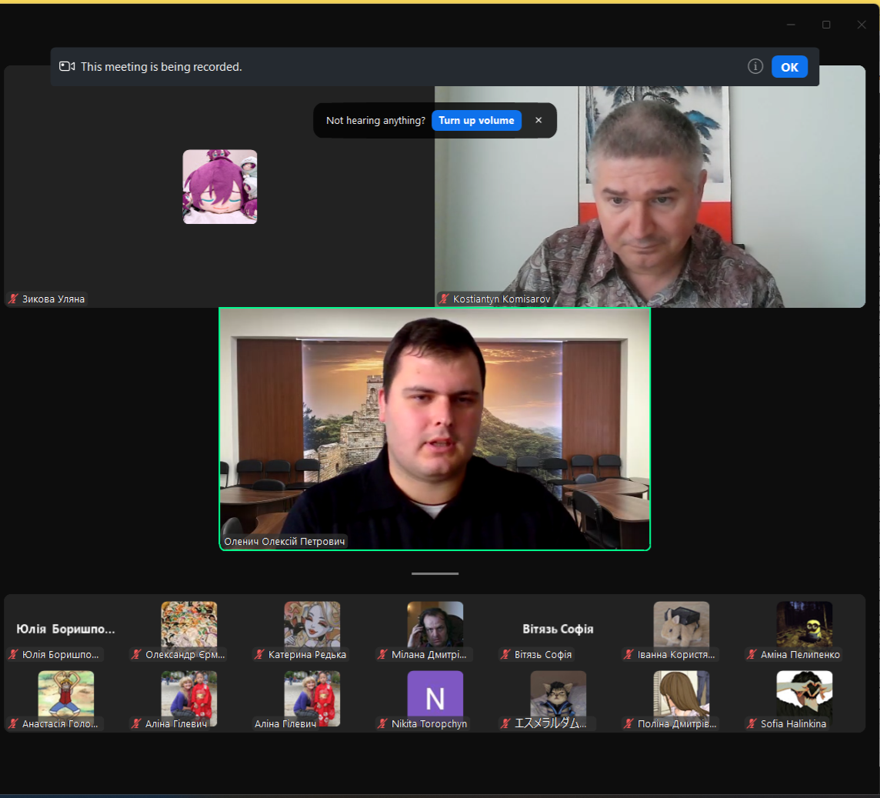Maximize the Zoom meeting window
Image resolution: width=880 pixels, height=798 pixels.
(x=826, y=25)
